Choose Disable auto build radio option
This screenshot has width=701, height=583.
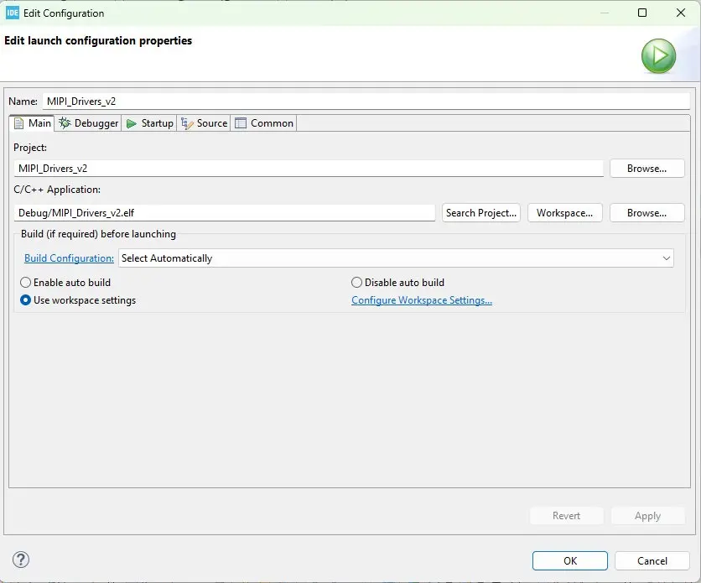tap(357, 283)
